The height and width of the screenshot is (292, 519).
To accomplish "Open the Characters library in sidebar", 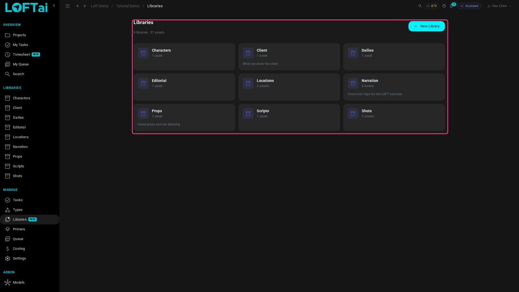I will (x=30, y=98).
